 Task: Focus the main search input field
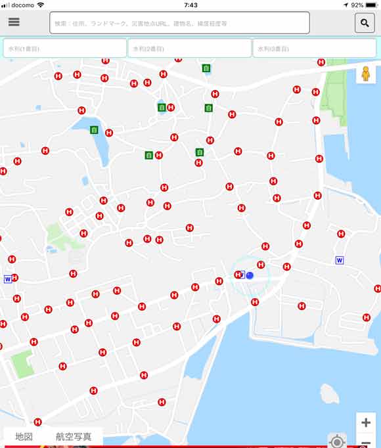pos(179,23)
